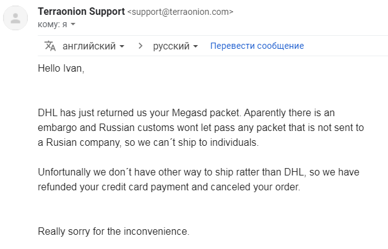
Task: Click the Hello Ivan greeting line
Action: [x=61, y=69]
